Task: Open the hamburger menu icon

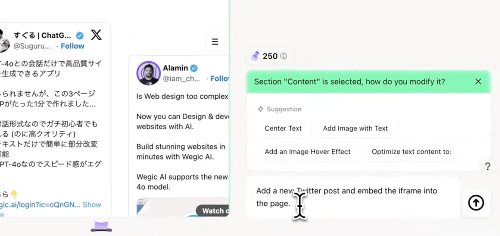Action: click(x=215, y=42)
